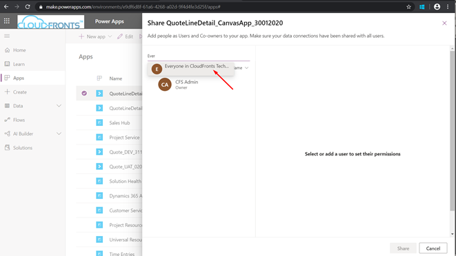Image resolution: width=456 pixels, height=256 pixels.
Task: Click the Learn book icon
Action: 8,64
